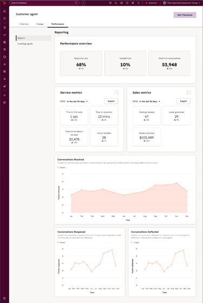Click the Total conversations 53,948 card

(x=170, y=63)
